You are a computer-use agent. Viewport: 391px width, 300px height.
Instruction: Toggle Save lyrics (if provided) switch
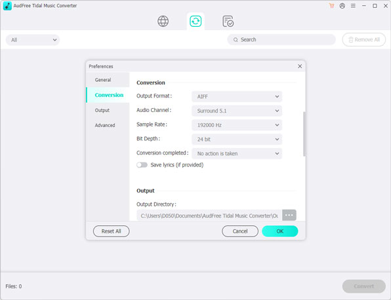[x=142, y=165]
